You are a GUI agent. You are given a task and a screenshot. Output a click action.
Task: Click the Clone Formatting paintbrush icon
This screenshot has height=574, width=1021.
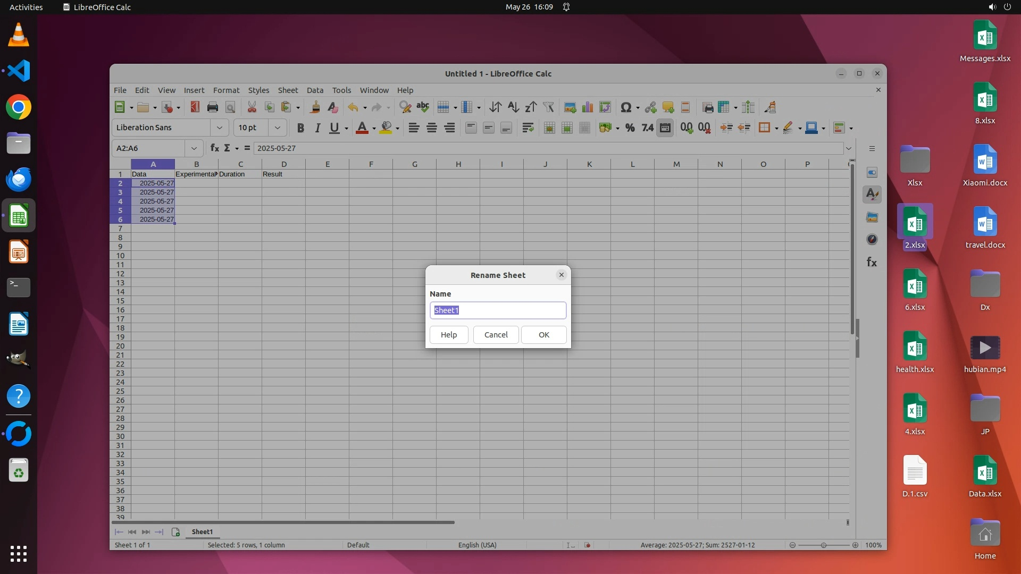click(x=315, y=107)
